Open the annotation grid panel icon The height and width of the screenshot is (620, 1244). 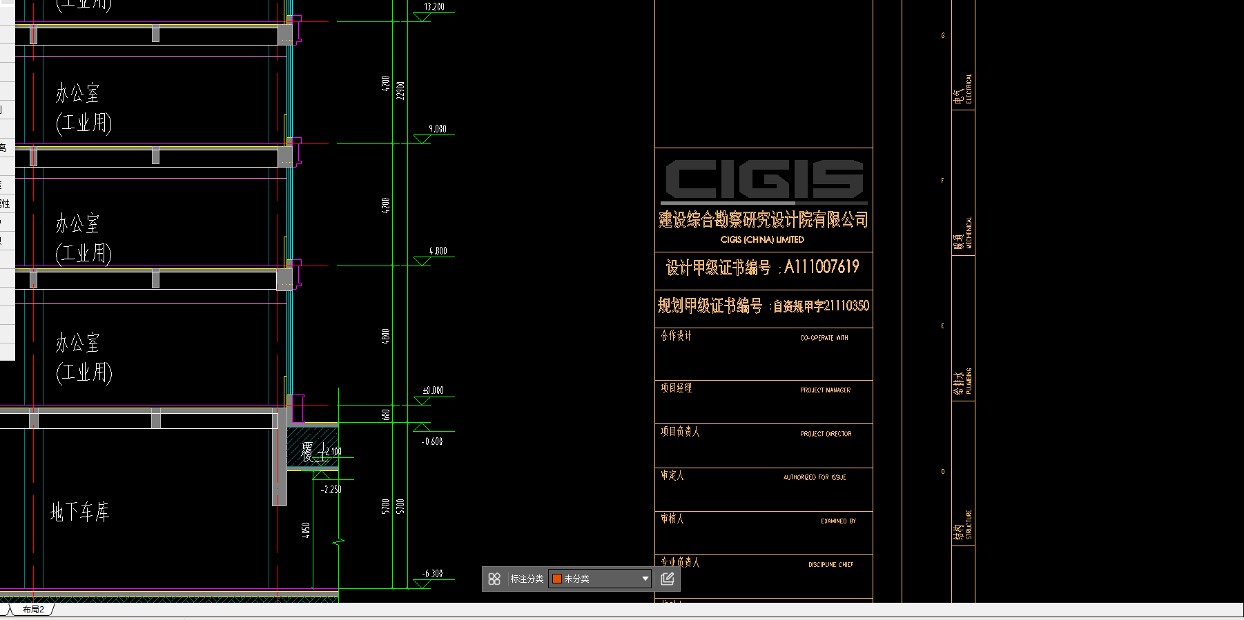coord(494,579)
